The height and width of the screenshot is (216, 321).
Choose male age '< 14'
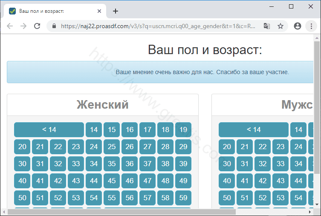click(x=254, y=130)
